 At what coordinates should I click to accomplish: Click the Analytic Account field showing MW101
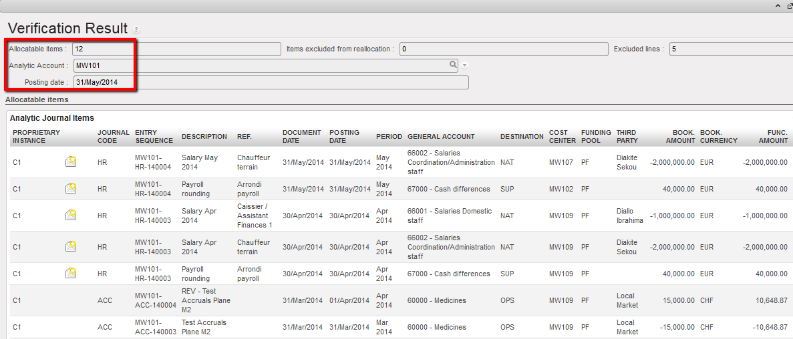coord(261,65)
